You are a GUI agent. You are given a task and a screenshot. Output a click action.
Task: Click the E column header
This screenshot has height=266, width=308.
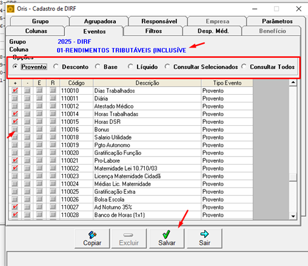(x=39, y=83)
